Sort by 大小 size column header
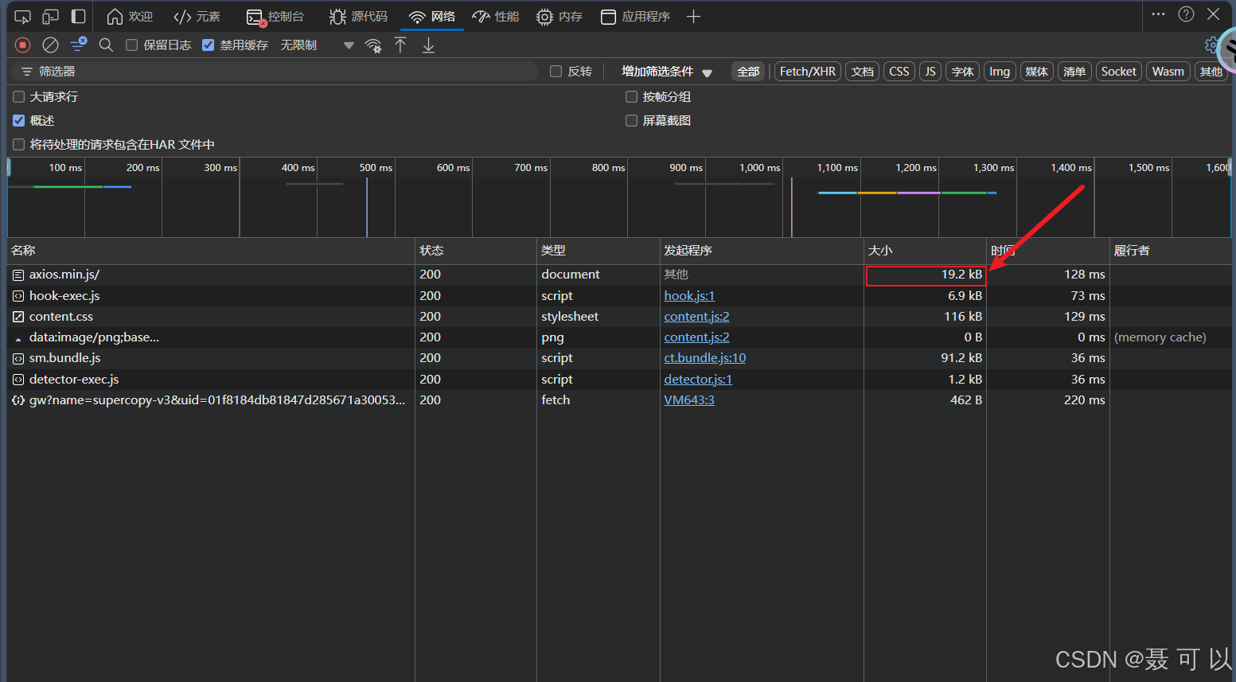1236x682 pixels. 926,251
